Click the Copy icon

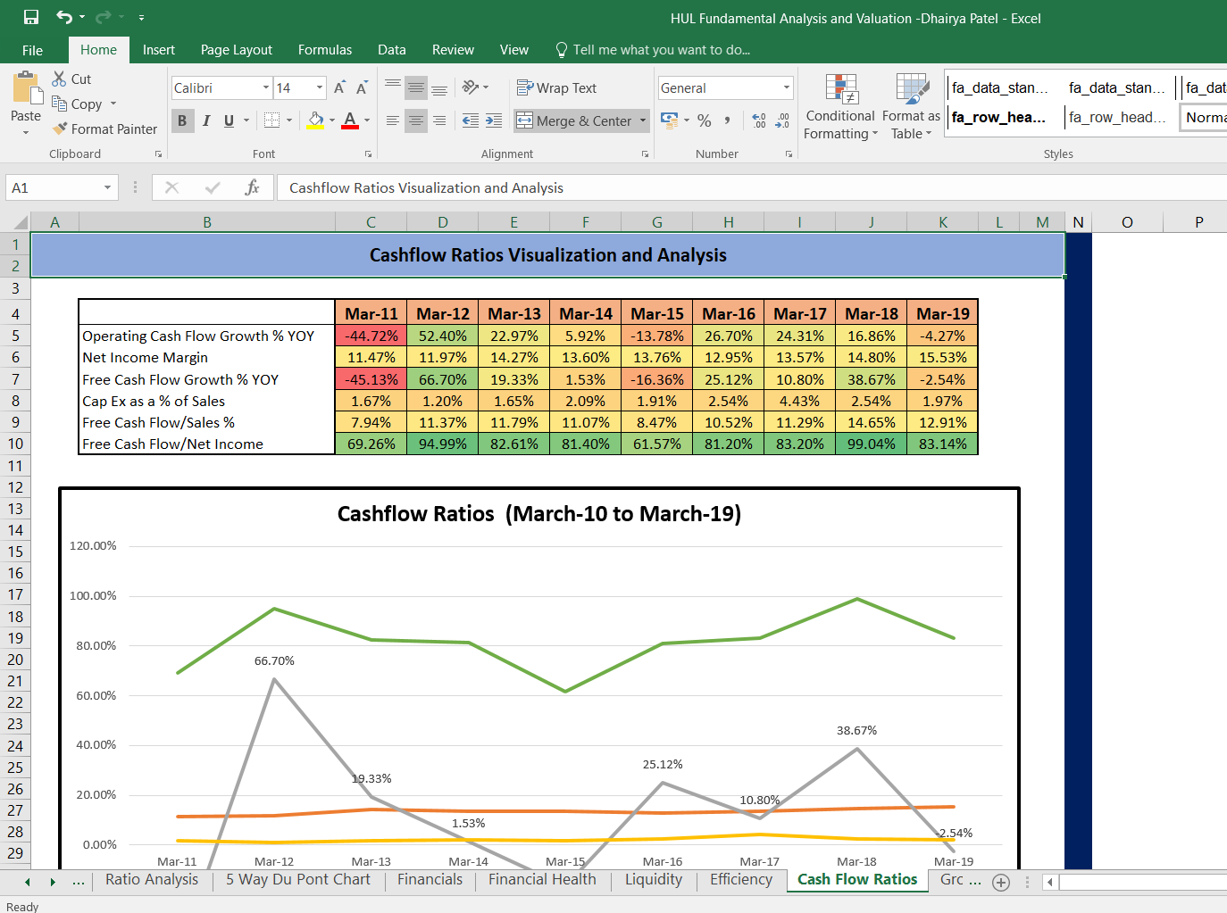click(x=60, y=104)
